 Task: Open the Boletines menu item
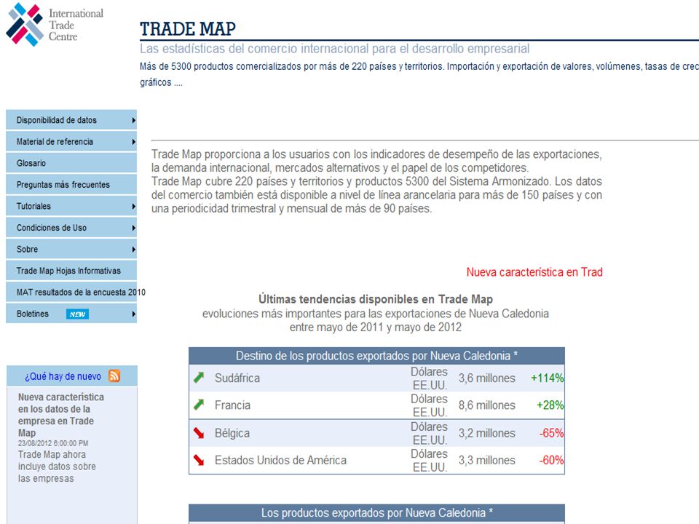pos(71,314)
